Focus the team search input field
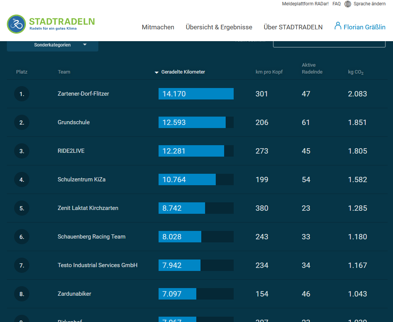 pyautogui.click(x=329, y=44)
